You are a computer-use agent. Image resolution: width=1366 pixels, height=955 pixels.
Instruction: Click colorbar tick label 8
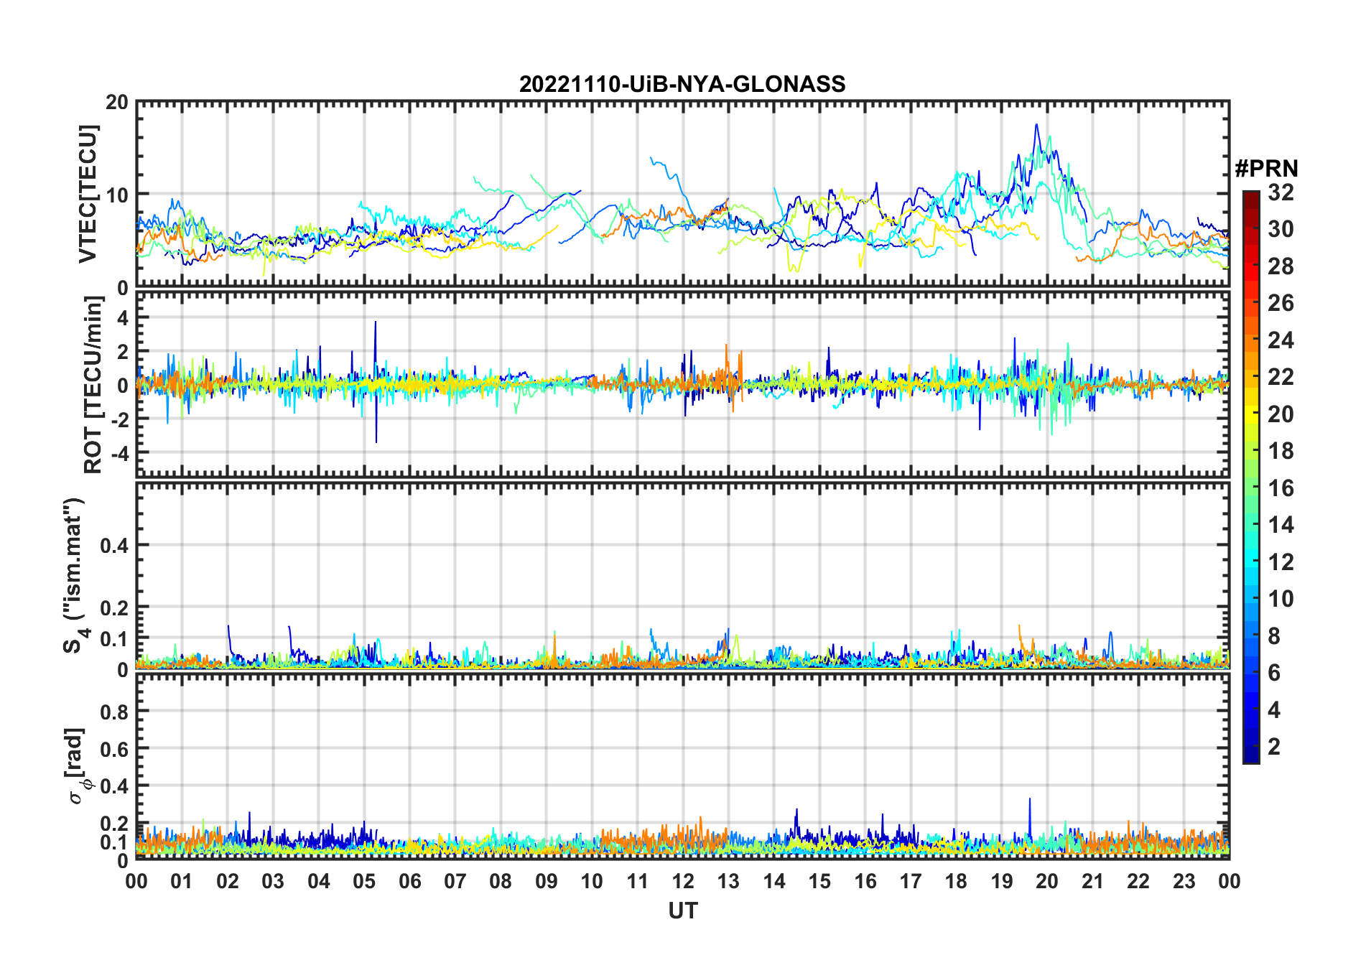point(1274,636)
